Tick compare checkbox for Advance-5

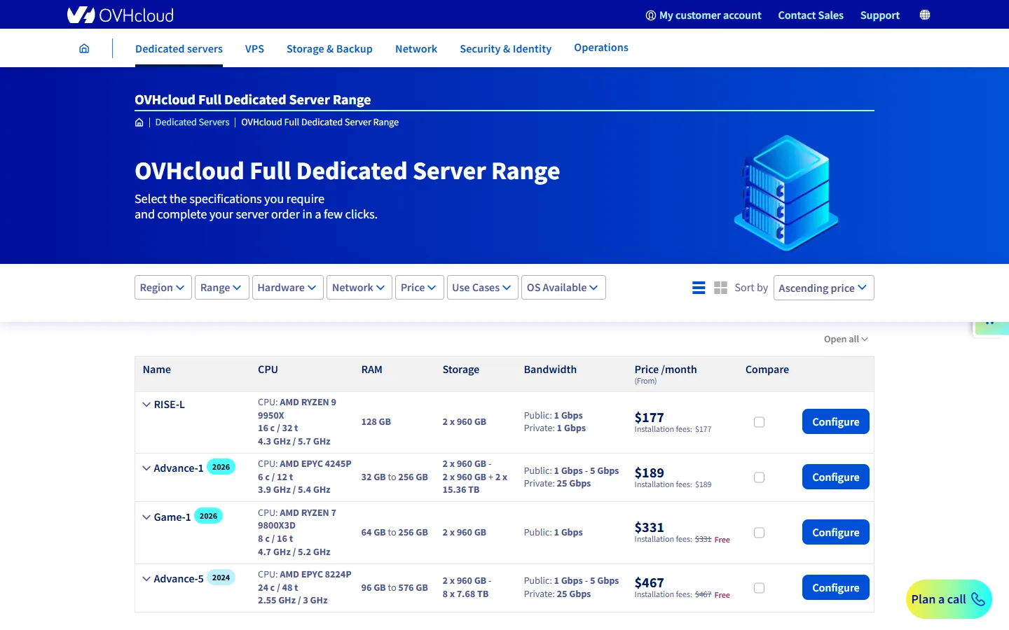click(x=759, y=588)
